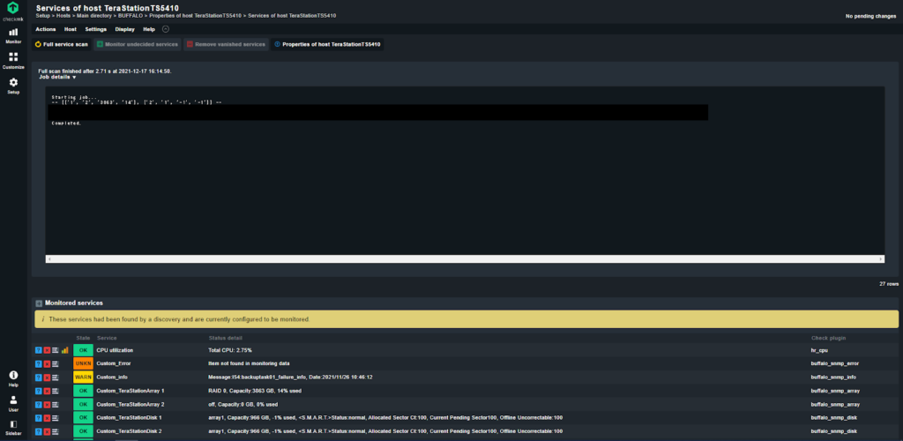Follow the Hosts breadcrumb link

pos(63,16)
